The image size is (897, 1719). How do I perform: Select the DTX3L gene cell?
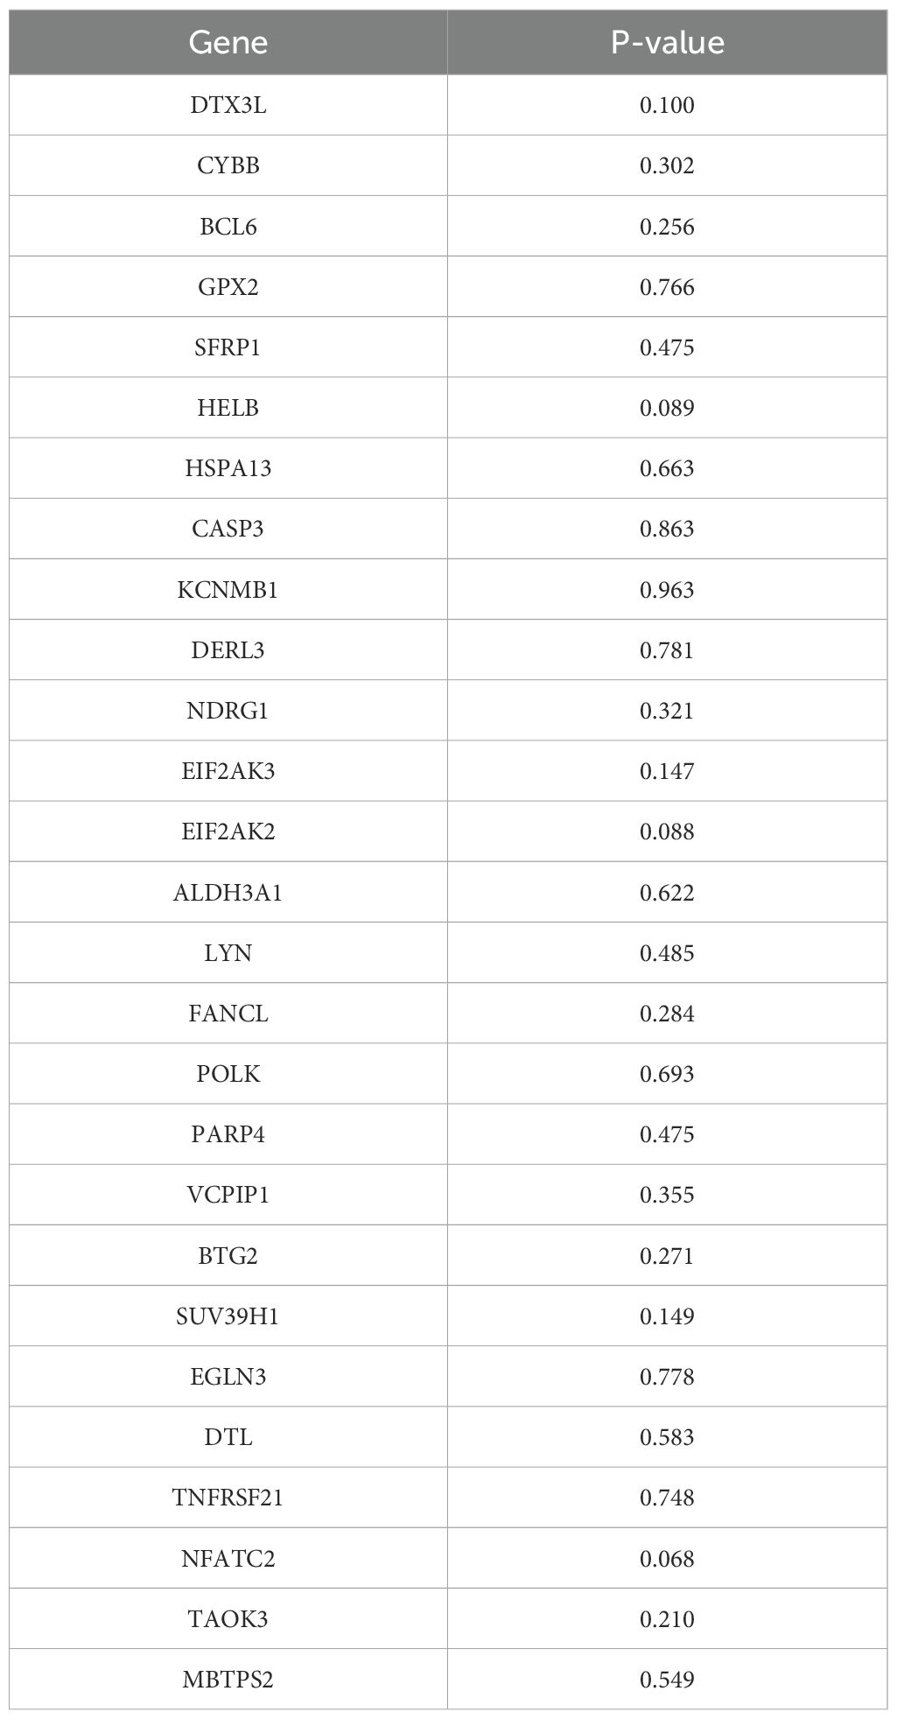pyautogui.click(x=228, y=105)
